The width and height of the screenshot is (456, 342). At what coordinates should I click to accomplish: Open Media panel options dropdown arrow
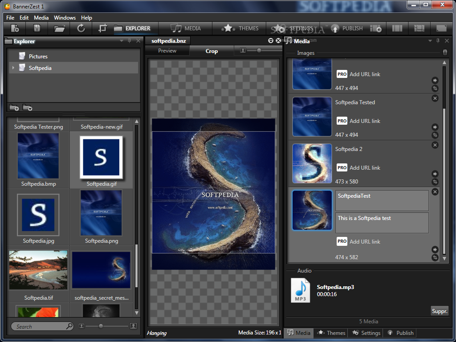(430, 41)
